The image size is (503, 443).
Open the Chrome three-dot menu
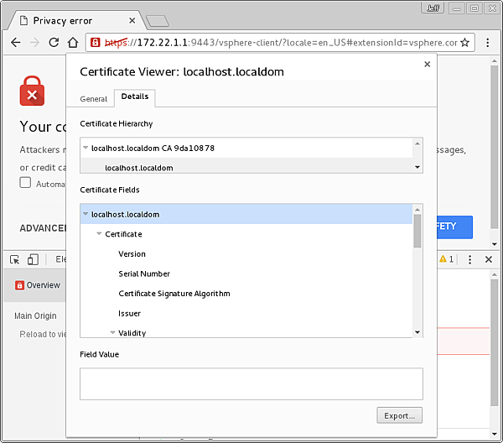(x=487, y=43)
